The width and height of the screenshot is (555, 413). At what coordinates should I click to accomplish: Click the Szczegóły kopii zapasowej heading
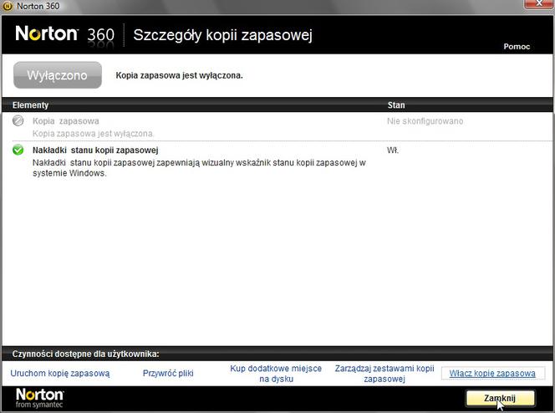coord(222,35)
